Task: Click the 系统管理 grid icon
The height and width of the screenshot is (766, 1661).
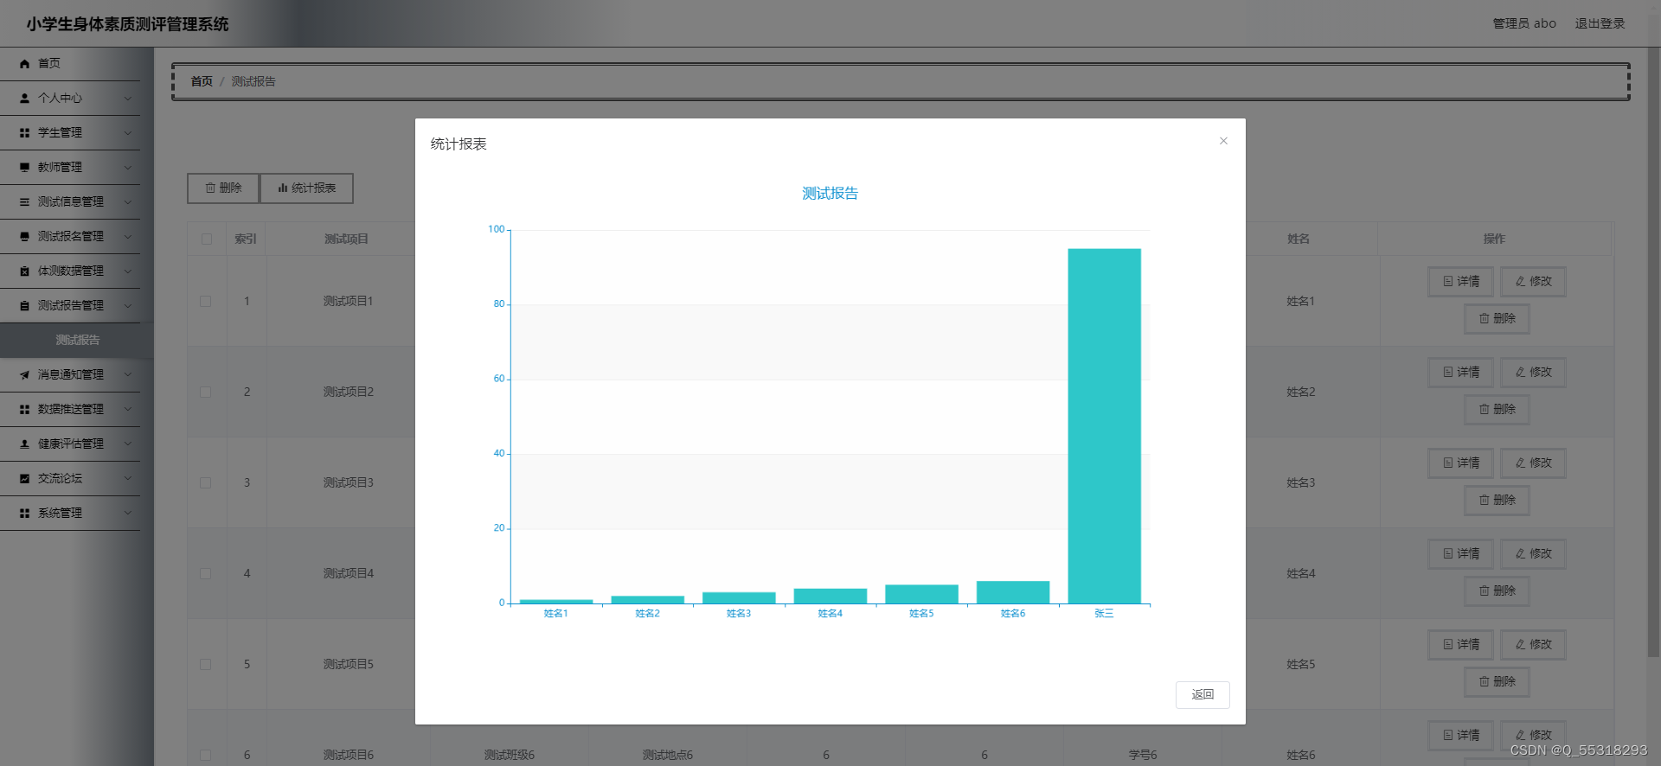Action: pyautogui.click(x=24, y=514)
